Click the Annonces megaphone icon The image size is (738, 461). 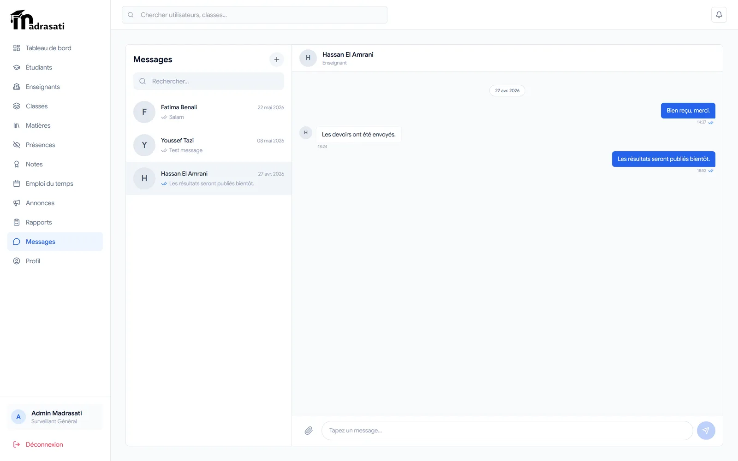coord(17,203)
